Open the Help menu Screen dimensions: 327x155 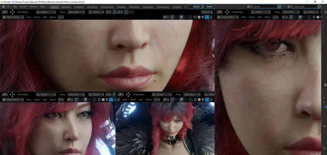coord(43,7)
